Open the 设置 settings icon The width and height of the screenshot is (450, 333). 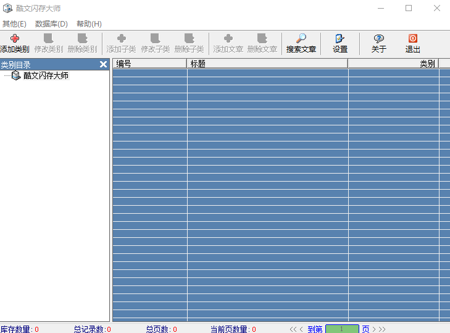point(340,38)
